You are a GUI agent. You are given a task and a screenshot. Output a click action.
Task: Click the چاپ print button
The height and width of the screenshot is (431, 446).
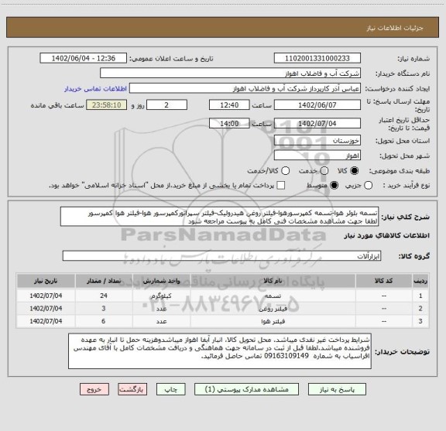point(171,389)
